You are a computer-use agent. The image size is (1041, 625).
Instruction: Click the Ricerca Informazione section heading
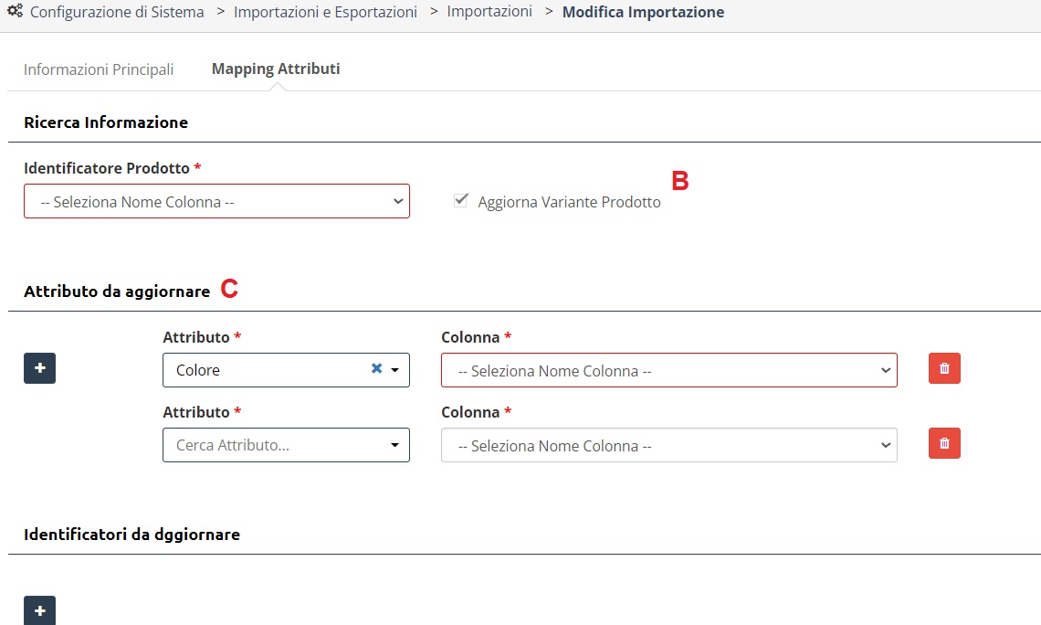106,122
